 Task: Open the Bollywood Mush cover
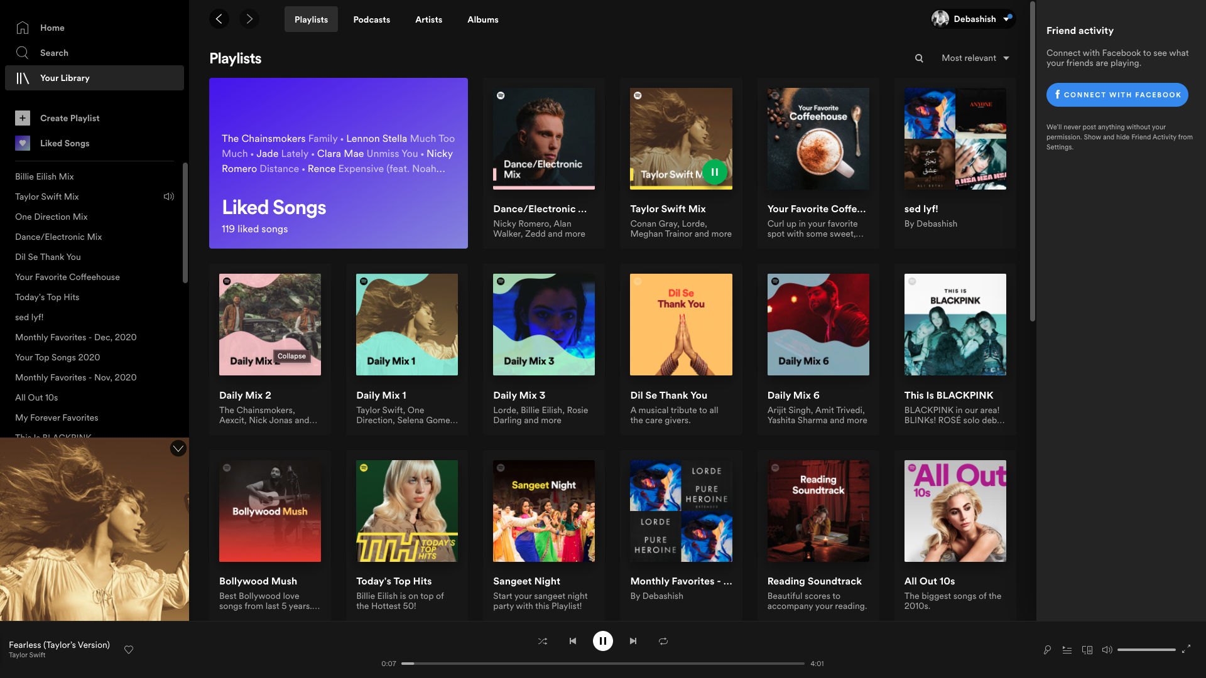click(x=270, y=511)
